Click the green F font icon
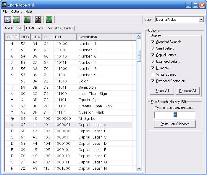 [49, 20]
